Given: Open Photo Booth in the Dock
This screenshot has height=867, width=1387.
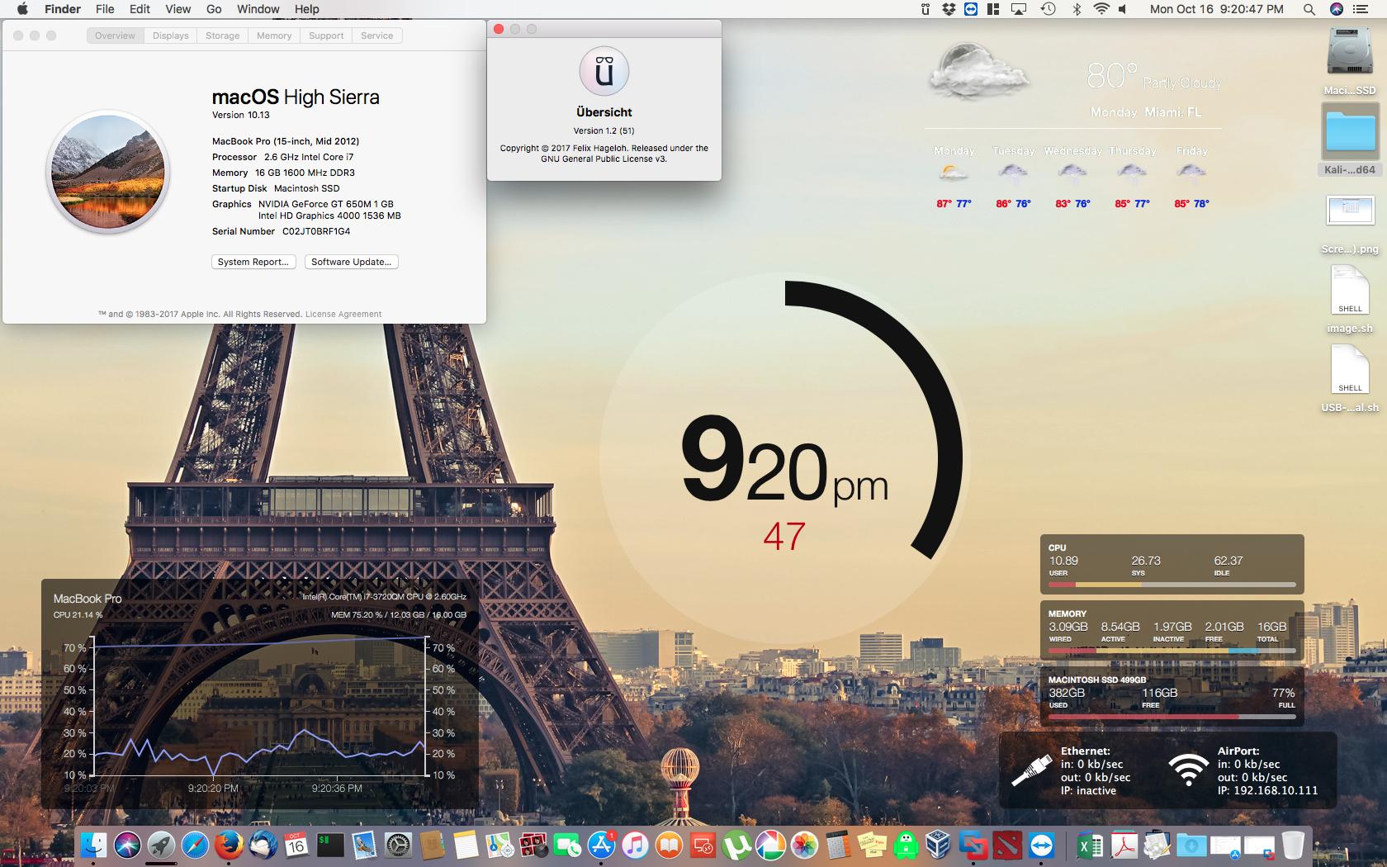Looking at the screenshot, I should [533, 845].
